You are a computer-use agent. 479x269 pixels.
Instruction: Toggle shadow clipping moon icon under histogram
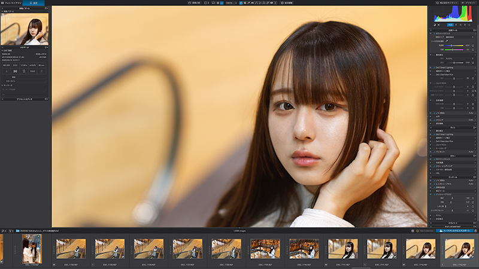tap(435, 25)
